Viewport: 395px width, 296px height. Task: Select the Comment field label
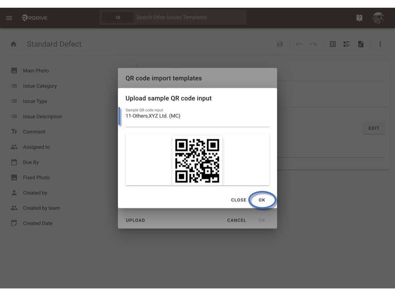pos(34,132)
